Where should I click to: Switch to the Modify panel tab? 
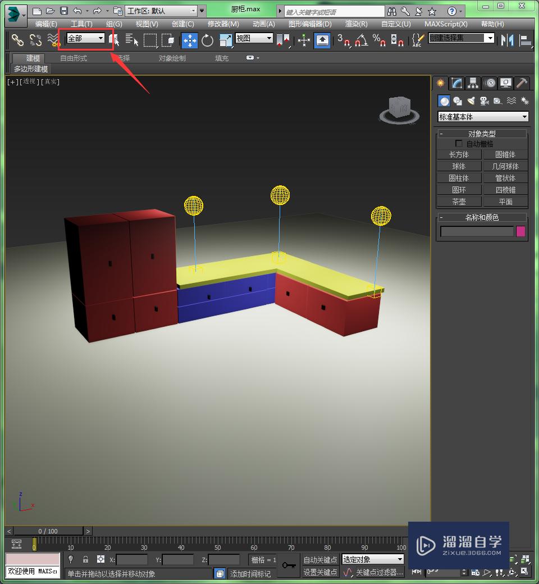(457, 83)
